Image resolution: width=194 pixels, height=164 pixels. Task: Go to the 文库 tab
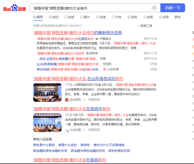[117, 17]
